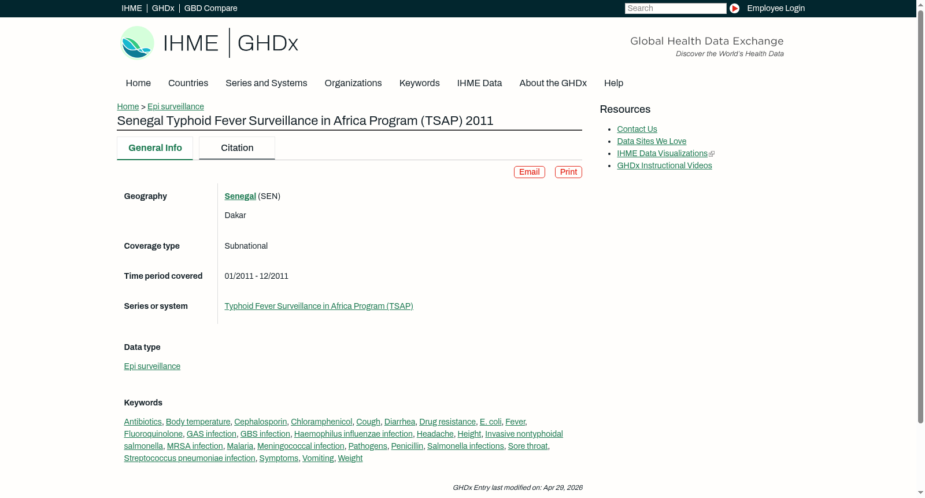This screenshot has height=498, width=925.
Task: Click the external link icon beside IHME Data Visualizations
Action: pyautogui.click(x=712, y=154)
